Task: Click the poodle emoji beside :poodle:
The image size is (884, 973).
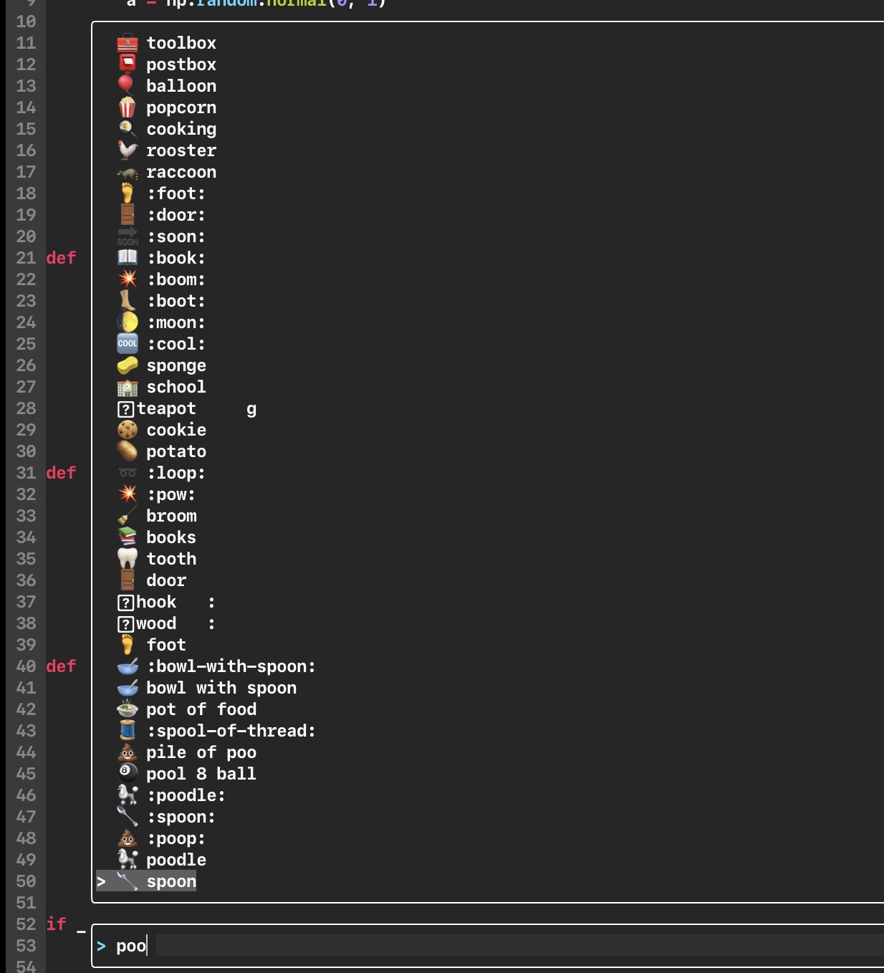Action: (x=128, y=795)
